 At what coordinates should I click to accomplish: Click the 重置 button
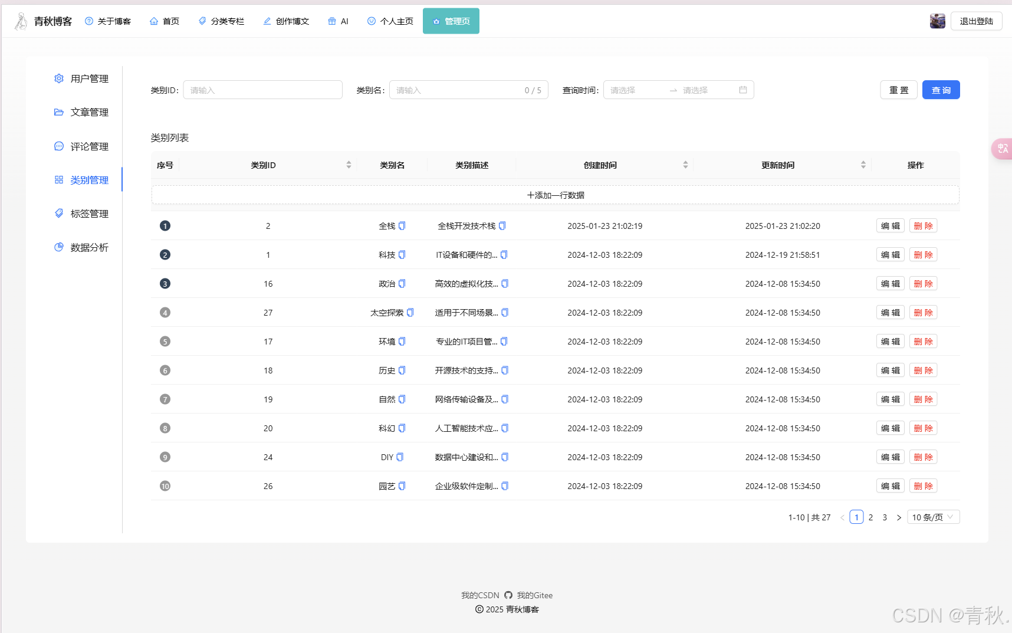(898, 90)
